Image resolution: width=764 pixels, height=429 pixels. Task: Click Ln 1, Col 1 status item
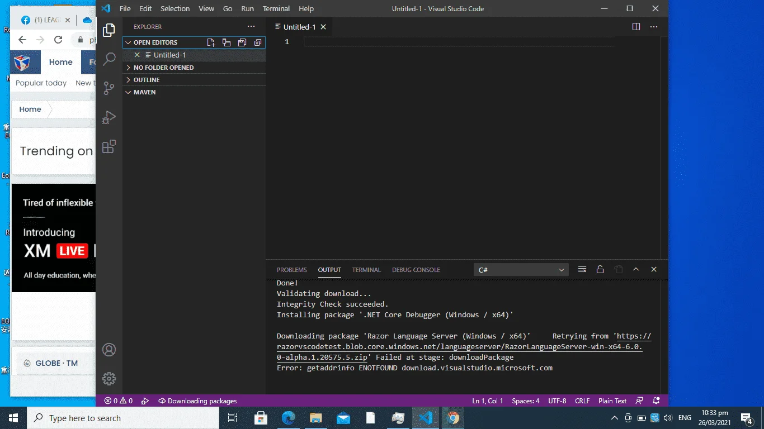pyautogui.click(x=488, y=401)
